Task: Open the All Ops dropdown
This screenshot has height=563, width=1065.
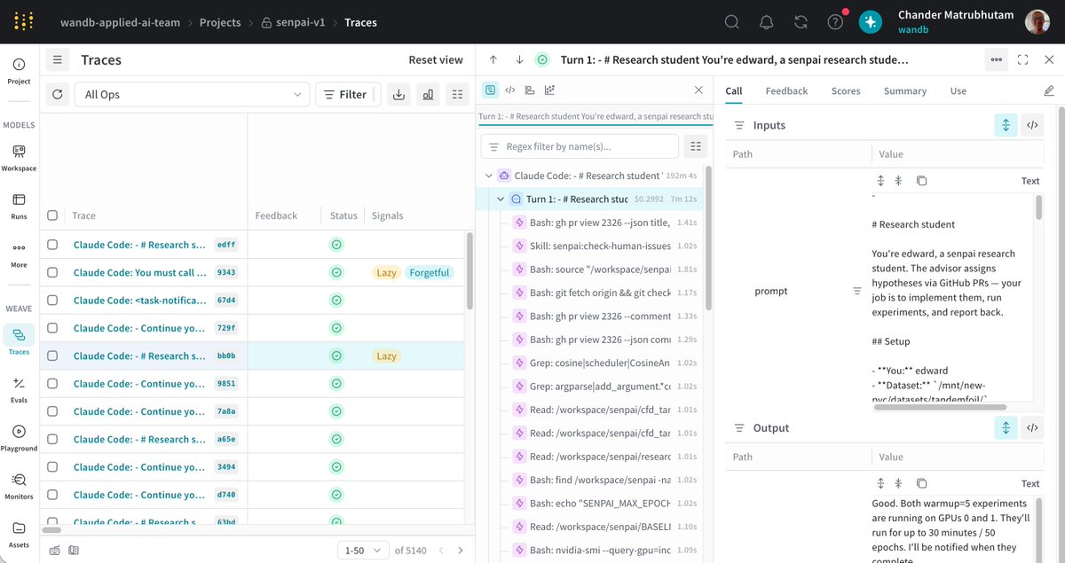Action: [x=192, y=95]
